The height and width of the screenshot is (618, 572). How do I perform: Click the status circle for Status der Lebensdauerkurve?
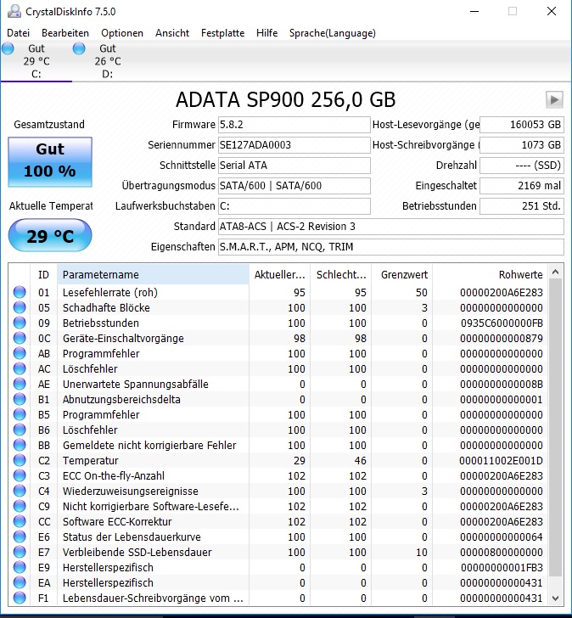20,537
